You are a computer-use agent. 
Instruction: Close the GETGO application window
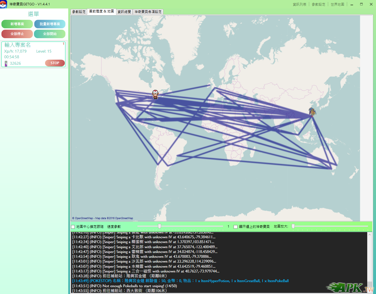coord(371,4)
